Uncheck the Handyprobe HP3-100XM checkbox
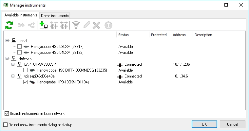 pos(26,82)
